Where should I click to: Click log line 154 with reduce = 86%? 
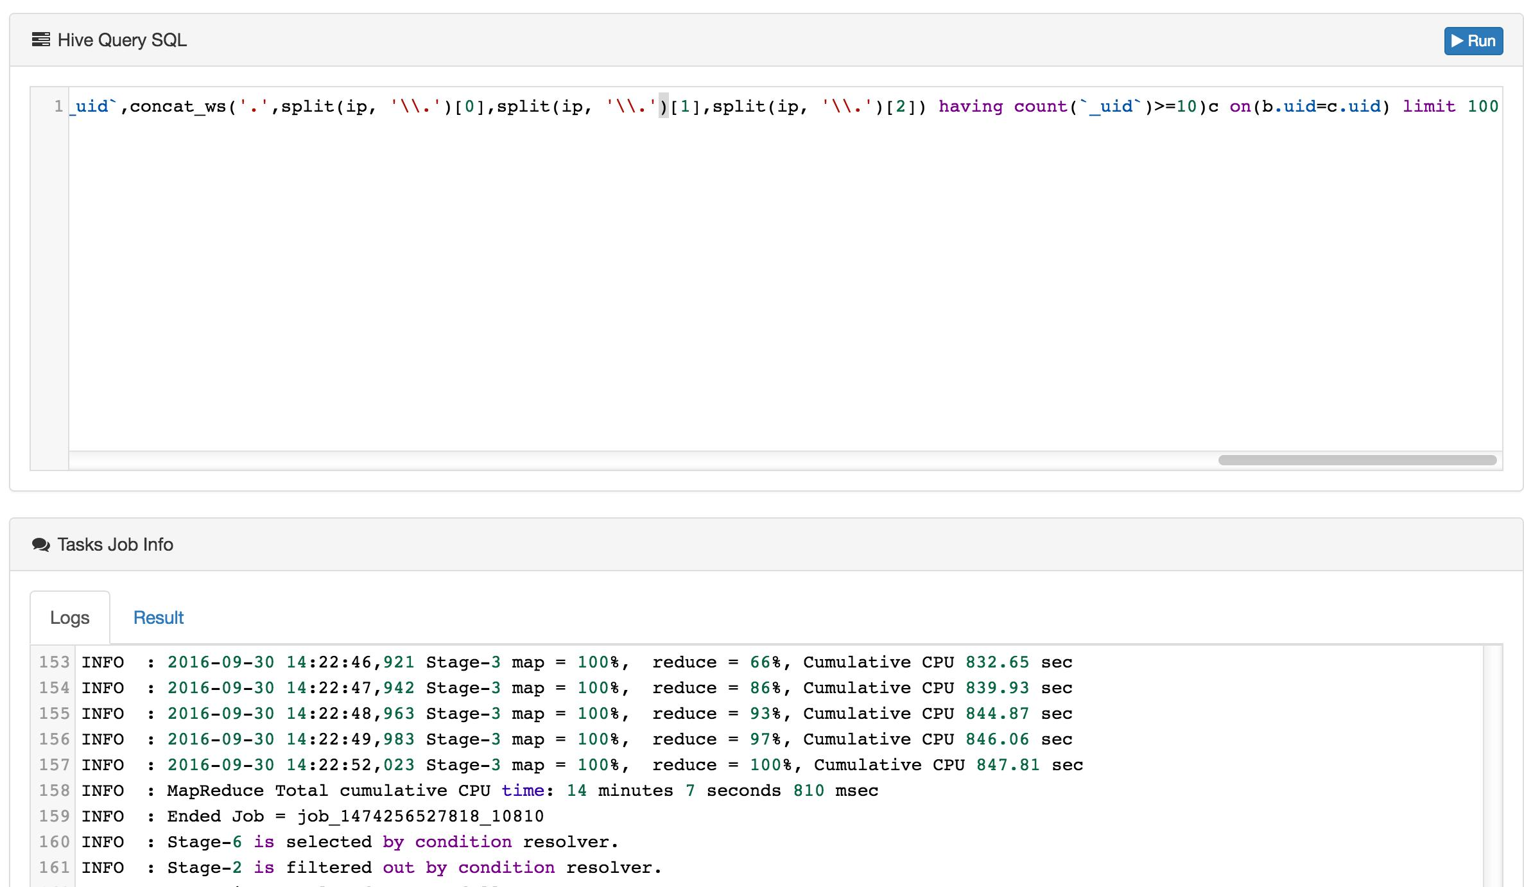[x=576, y=688]
